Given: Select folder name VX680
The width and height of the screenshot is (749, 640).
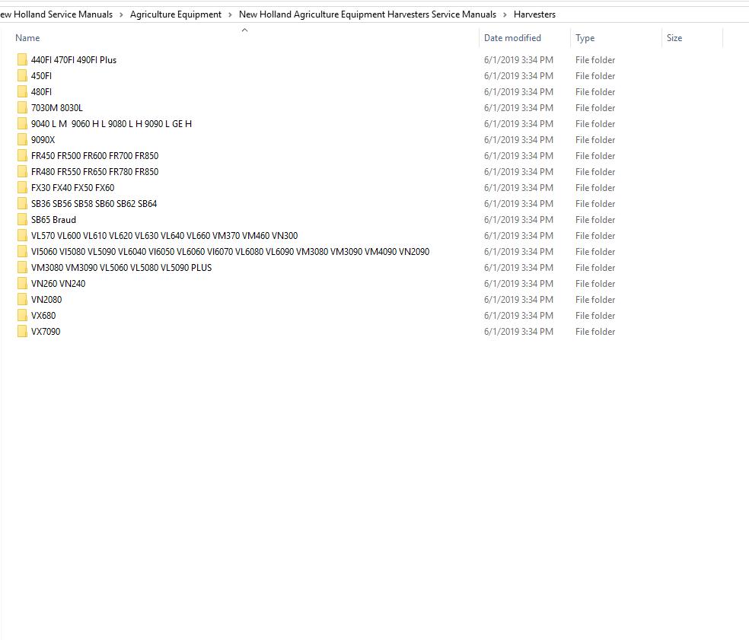Looking at the screenshot, I should [x=43, y=316].
